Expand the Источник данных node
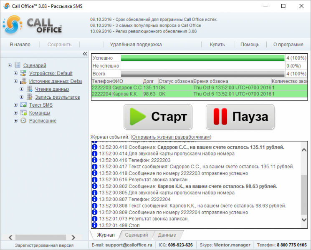The width and height of the screenshot is (311, 250). 15,81
